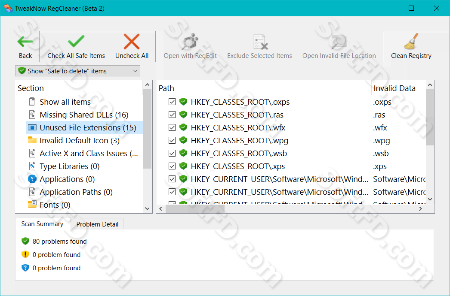The width and height of the screenshot is (450, 296).
Task: Click the Type Libraries section icon
Action: tap(32, 166)
